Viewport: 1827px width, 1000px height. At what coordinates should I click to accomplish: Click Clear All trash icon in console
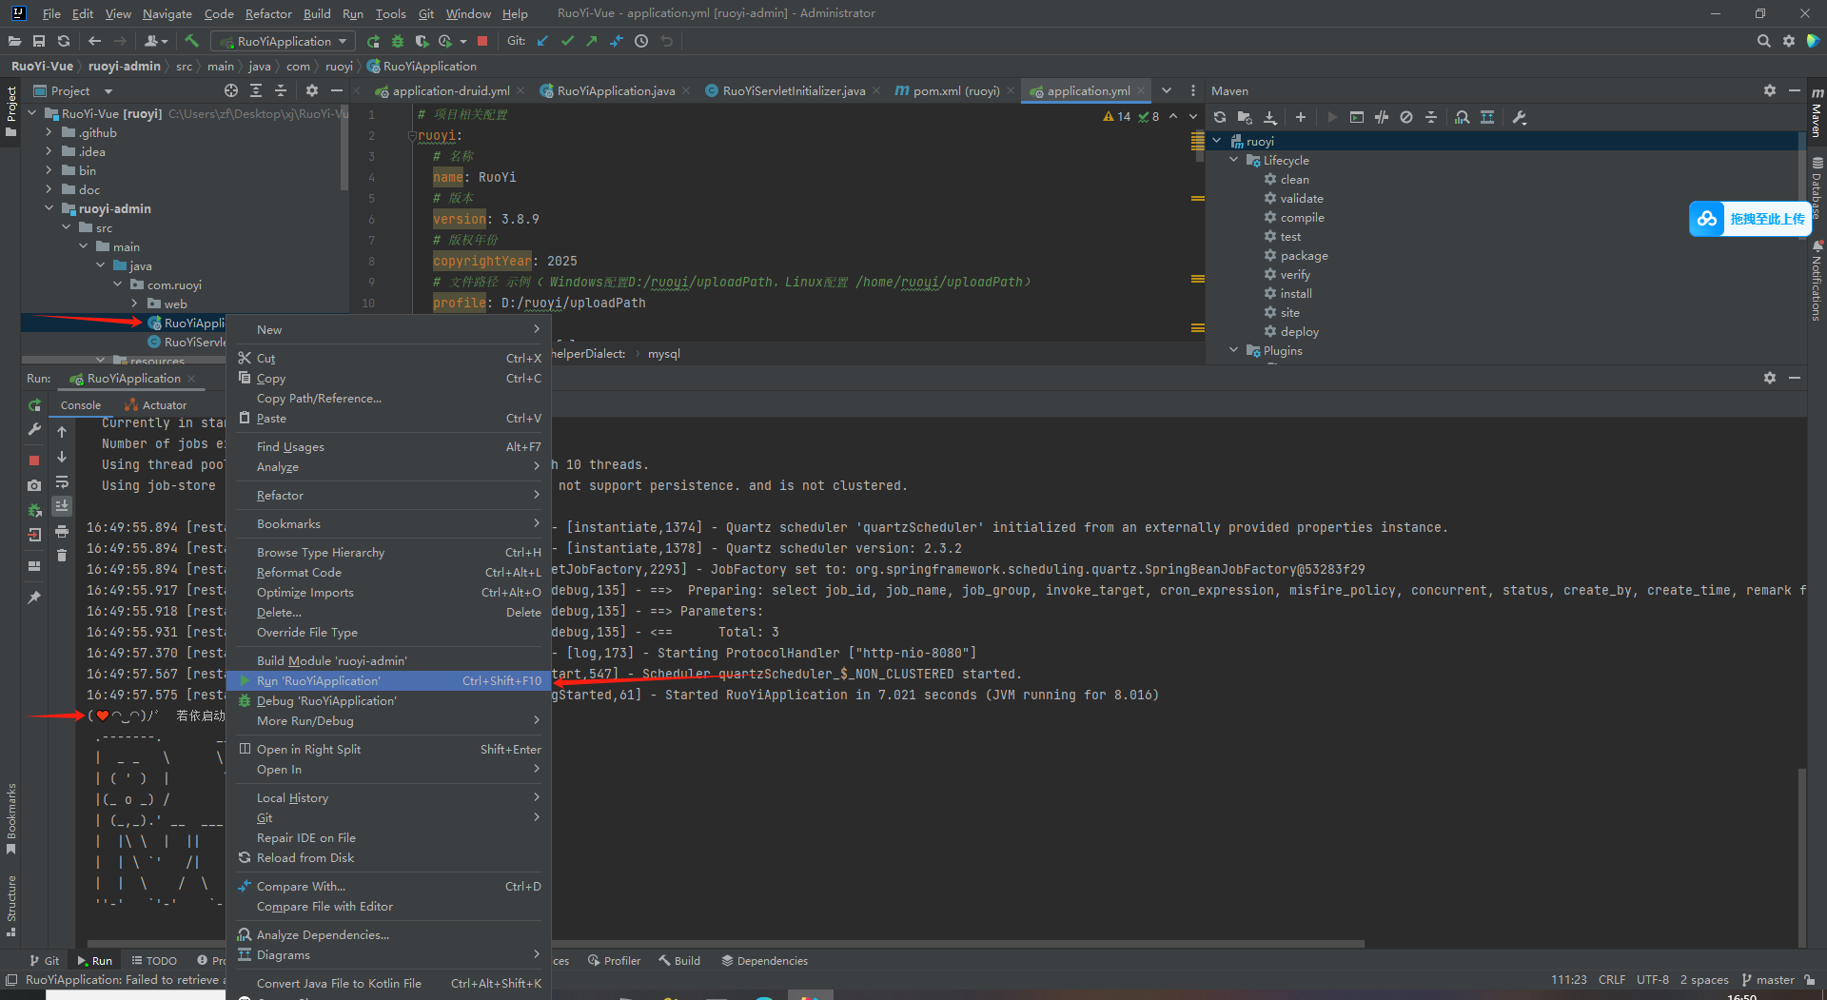[62, 555]
